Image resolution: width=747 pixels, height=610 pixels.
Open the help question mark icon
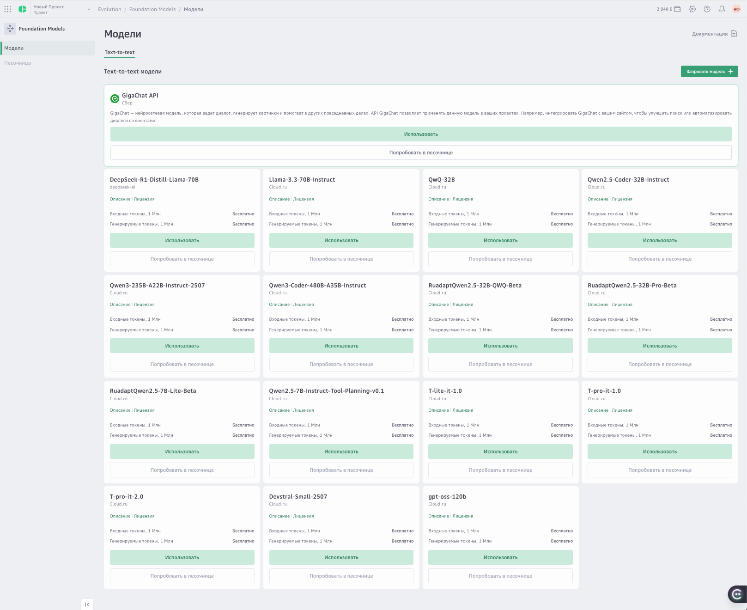[707, 9]
